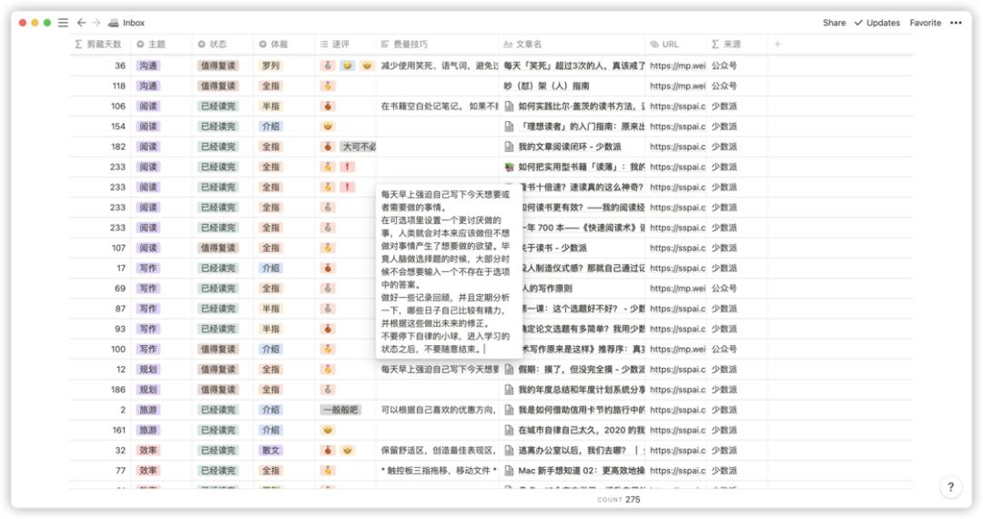Add a new column with plus icon
Image resolution: width=983 pixels, height=519 pixels.
pos(777,44)
